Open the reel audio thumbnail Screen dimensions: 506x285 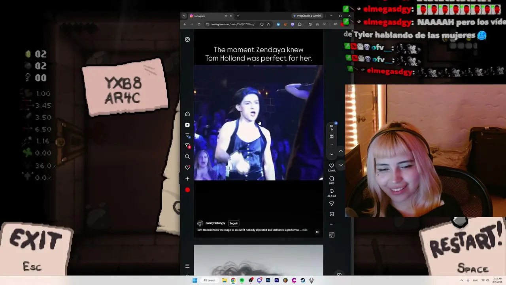point(332,235)
